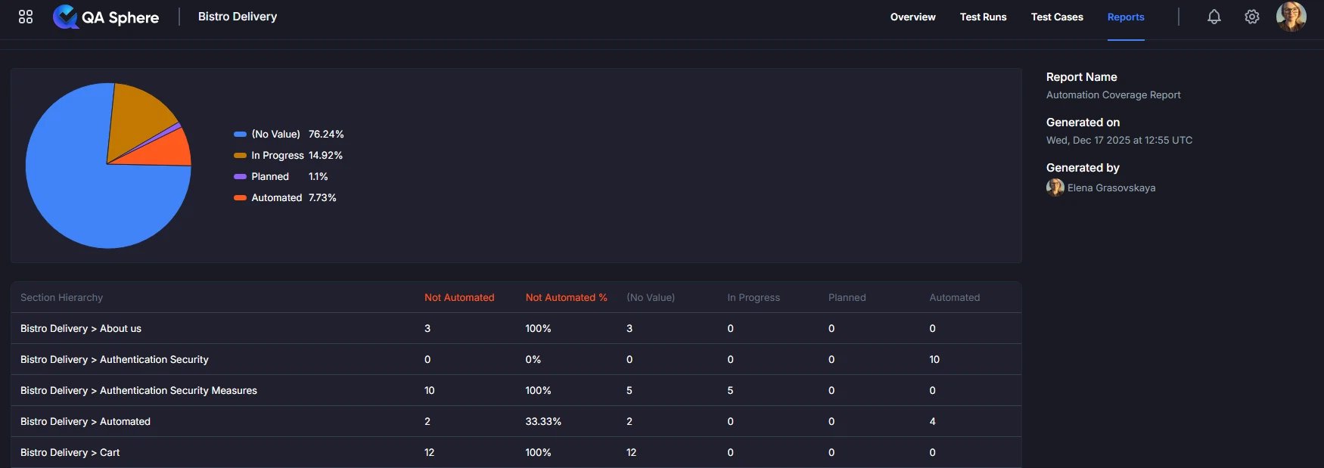Click the 0% Not Automated cell
The image size is (1324, 468).
click(533, 359)
